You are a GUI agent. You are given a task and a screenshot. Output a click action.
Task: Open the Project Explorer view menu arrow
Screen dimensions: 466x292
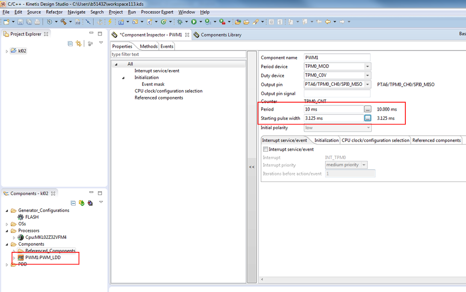coord(101,43)
